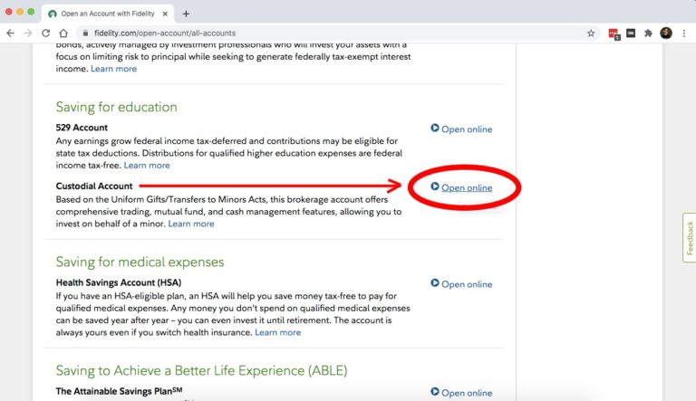
Task: Open a new browser tab
Action: (186, 14)
